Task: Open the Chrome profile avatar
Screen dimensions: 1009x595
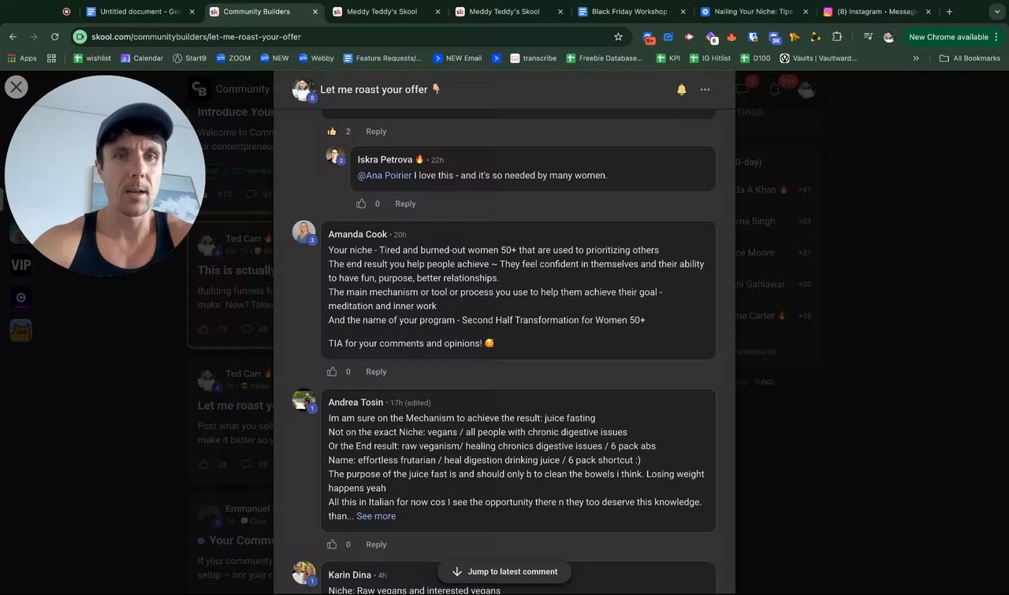Action: 888,37
